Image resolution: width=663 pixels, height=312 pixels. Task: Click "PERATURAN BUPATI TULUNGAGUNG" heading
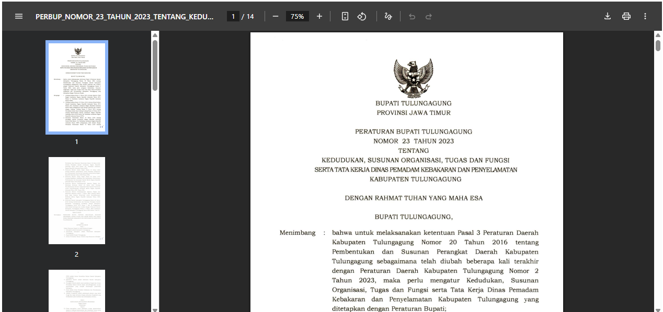coord(414,131)
